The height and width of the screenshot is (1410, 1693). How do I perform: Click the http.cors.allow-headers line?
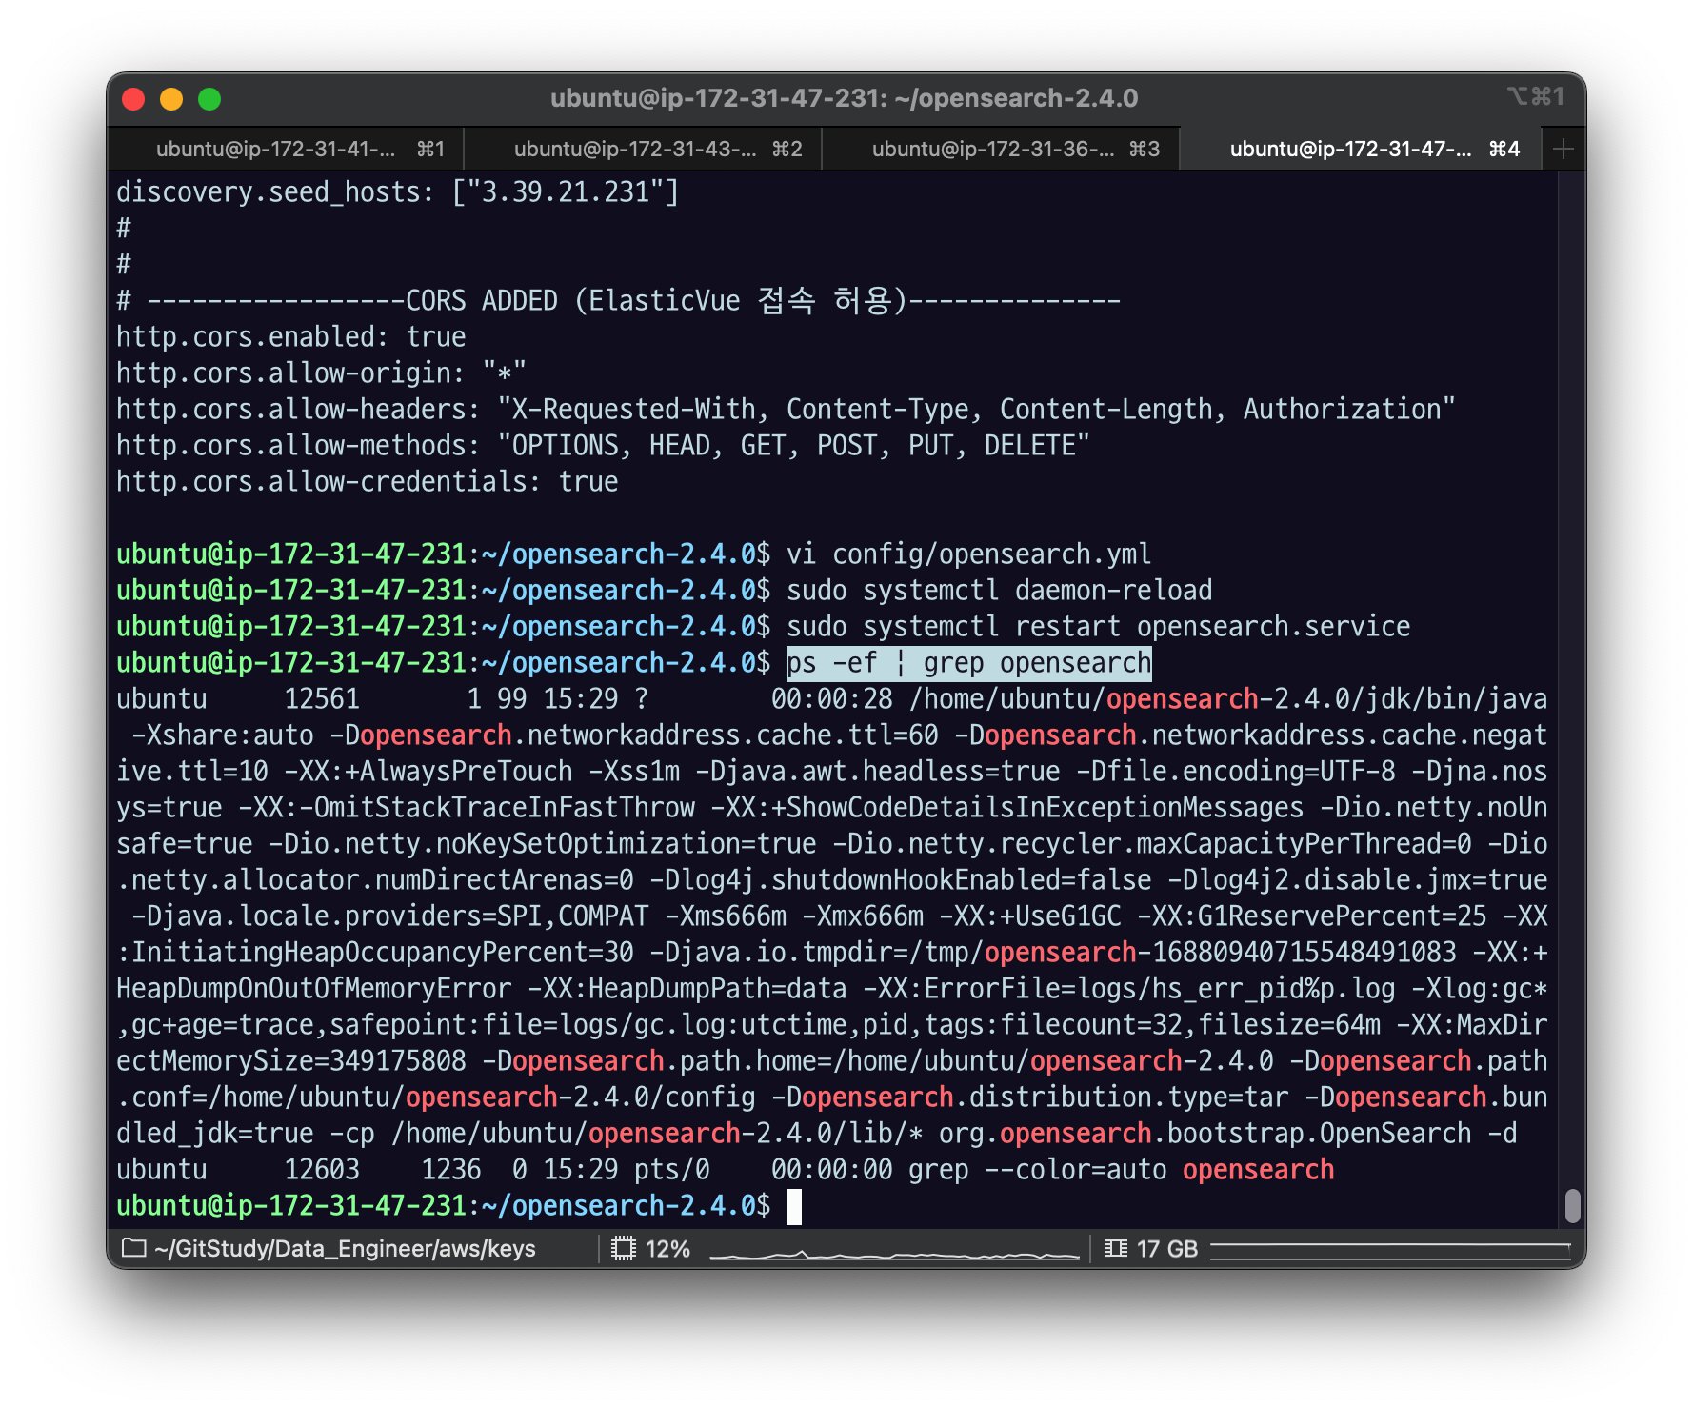coord(787,410)
